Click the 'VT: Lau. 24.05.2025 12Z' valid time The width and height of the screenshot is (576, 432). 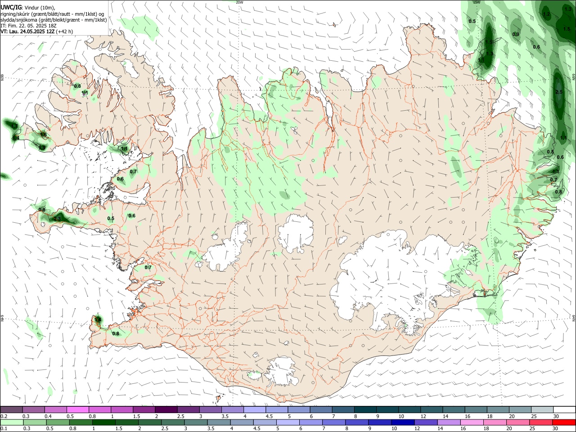click(x=27, y=31)
